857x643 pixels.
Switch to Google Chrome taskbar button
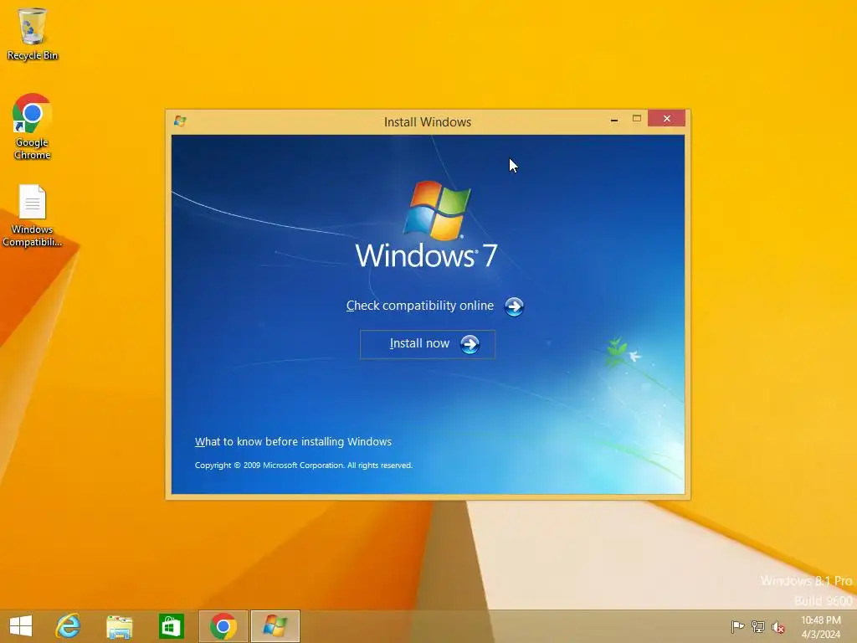(x=223, y=626)
